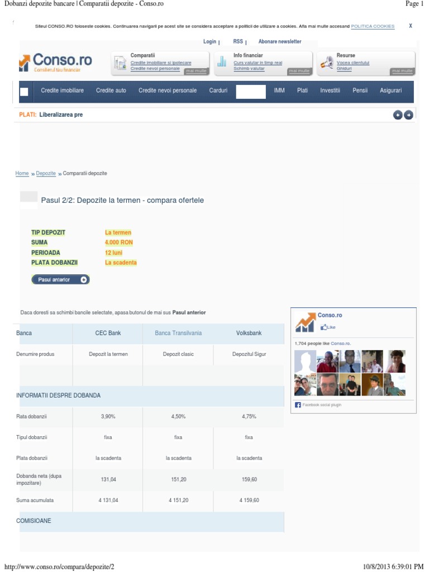The width and height of the screenshot is (429, 572).
Task: Select IMM menu item
Action: click(279, 90)
